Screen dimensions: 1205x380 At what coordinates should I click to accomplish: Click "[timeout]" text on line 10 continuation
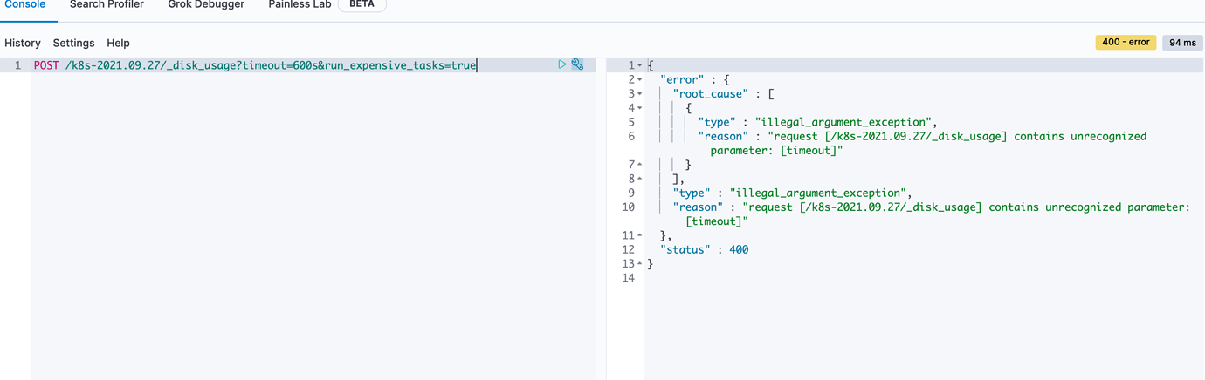coord(717,221)
